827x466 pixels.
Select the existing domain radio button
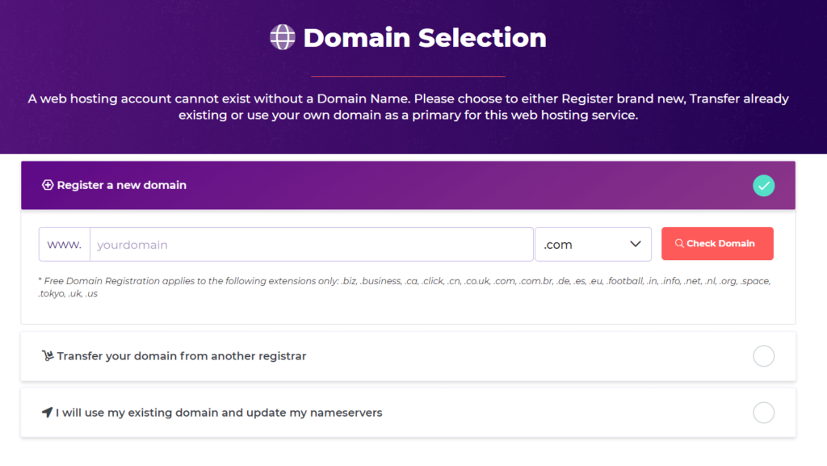click(x=763, y=412)
